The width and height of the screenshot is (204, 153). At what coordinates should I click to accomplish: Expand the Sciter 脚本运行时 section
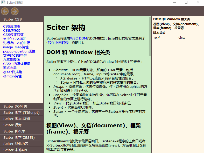pos(22,119)
